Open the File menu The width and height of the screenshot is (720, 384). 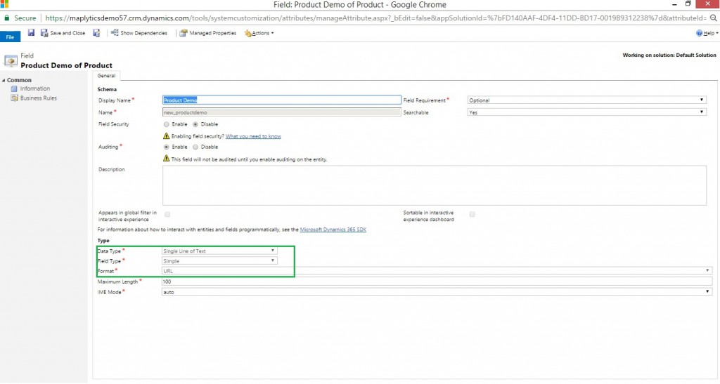[10, 37]
